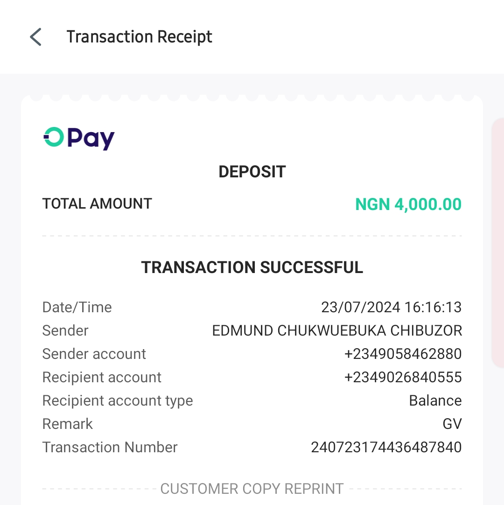Click the OPay logo
Screen dimensions: 504x505
(x=79, y=138)
